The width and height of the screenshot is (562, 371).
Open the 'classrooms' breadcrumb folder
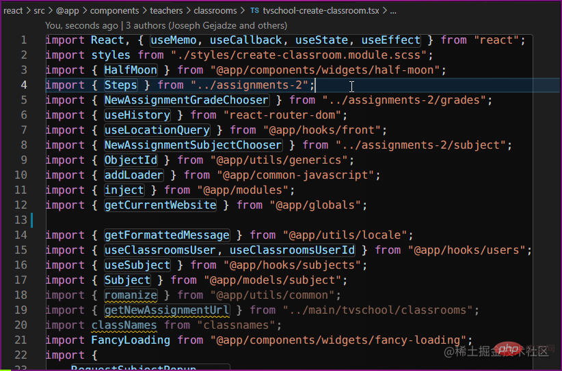pyautogui.click(x=215, y=11)
